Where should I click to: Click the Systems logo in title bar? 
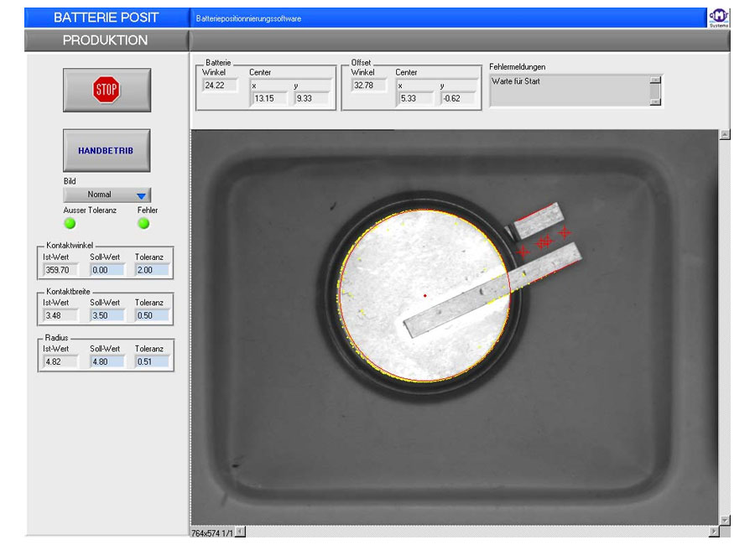tap(717, 18)
